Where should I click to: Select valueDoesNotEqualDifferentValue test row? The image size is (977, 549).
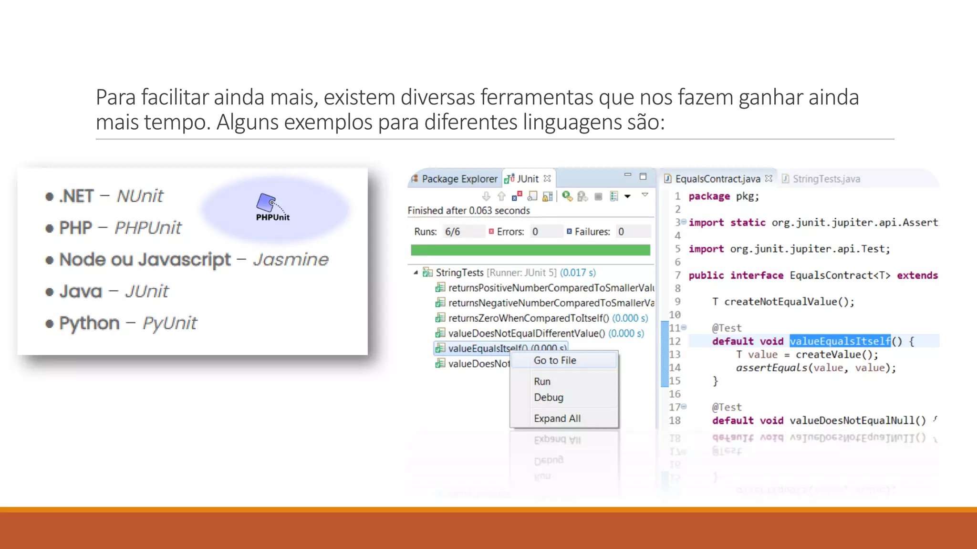tap(540, 334)
